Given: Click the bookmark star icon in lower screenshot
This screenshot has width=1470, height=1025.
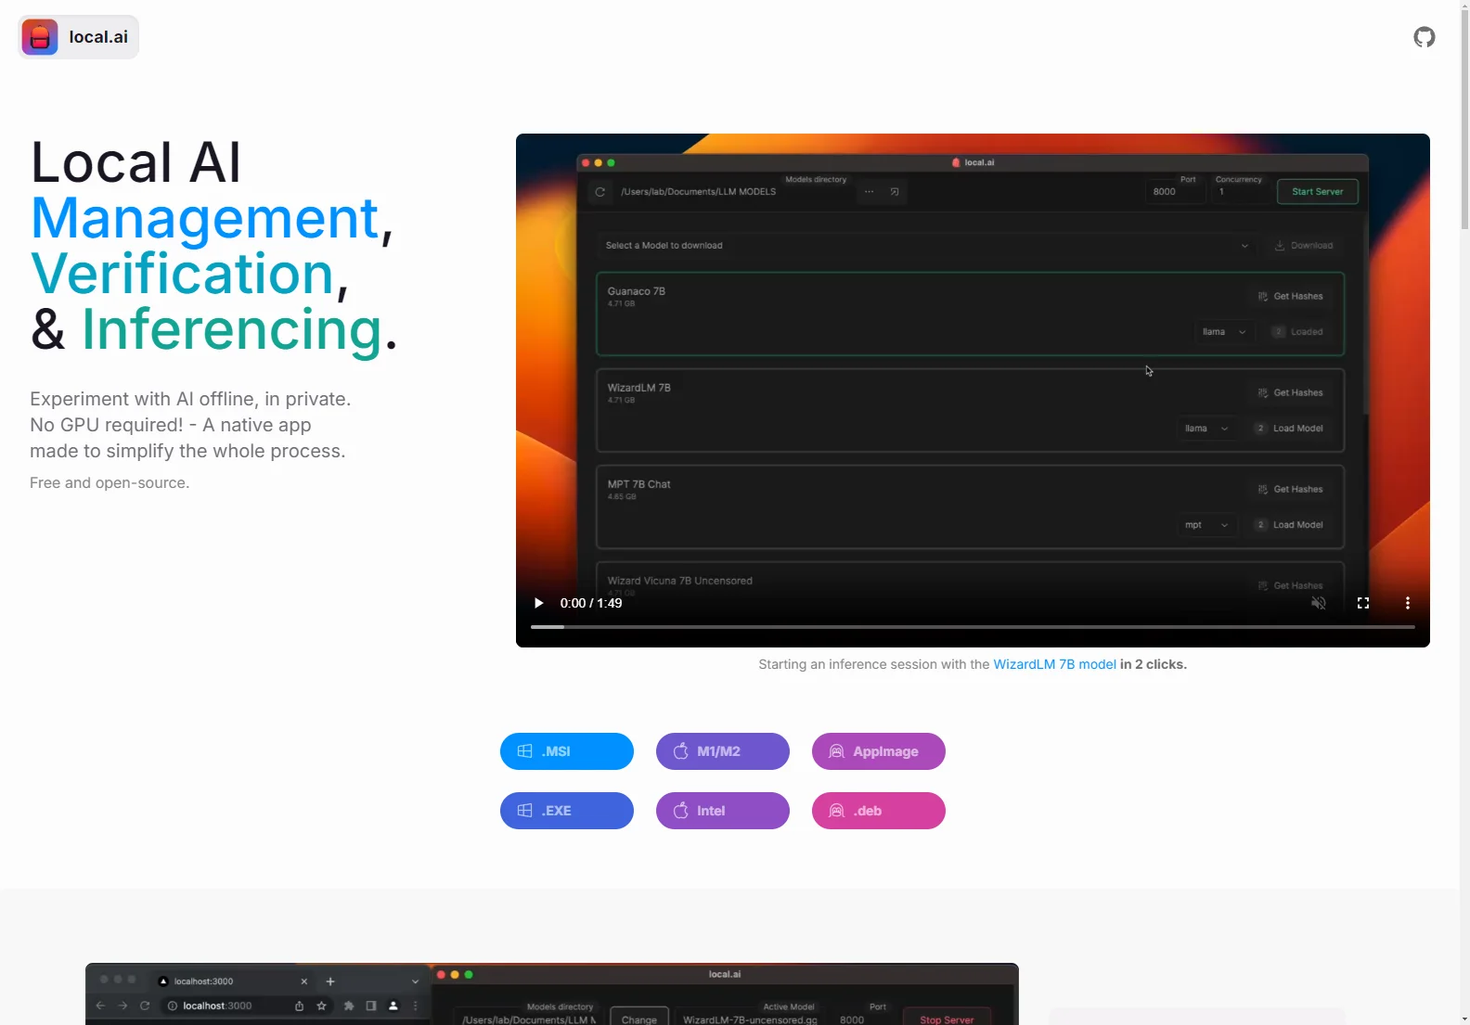Looking at the screenshot, I should click(x=322, y=1006).
